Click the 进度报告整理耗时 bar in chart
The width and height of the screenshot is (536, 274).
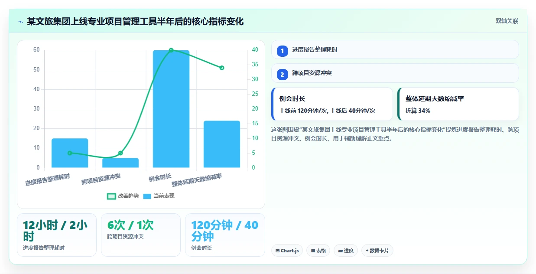[70, 153]
